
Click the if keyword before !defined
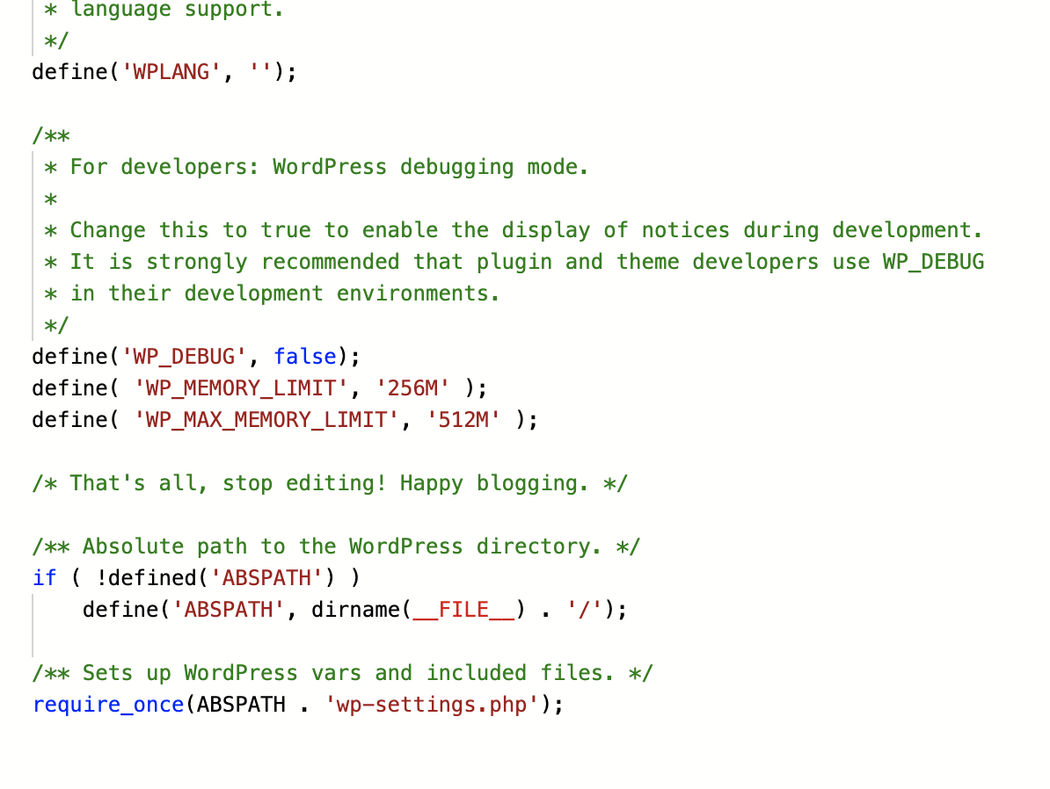point(44,577)
